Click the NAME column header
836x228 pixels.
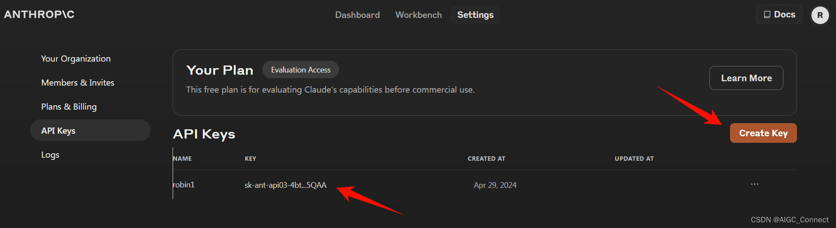tap(182, 159)
